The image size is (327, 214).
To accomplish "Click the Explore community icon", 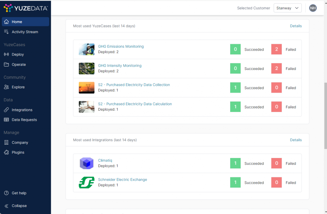I will pos(6,87).
